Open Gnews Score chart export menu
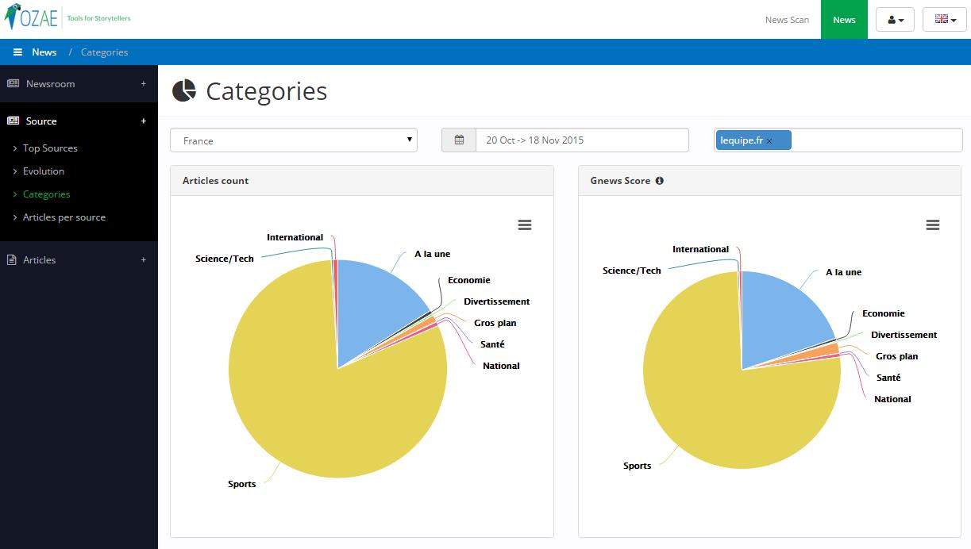 click(x=932, y=225)
